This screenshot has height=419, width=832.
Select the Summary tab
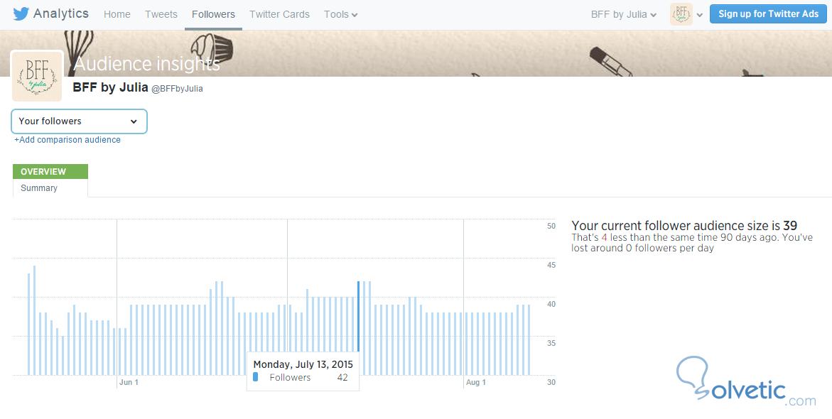click(39, 187)
